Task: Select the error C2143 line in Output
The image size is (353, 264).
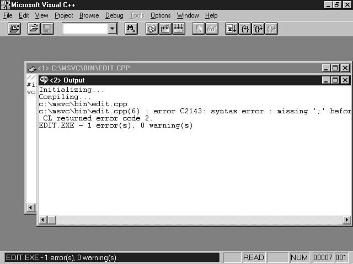Action: click(x=193, y=111)
